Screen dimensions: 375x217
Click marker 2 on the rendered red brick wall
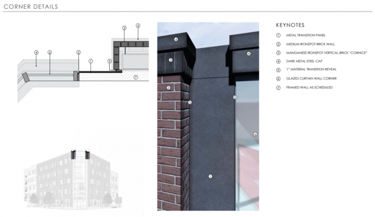pos(168,88)
